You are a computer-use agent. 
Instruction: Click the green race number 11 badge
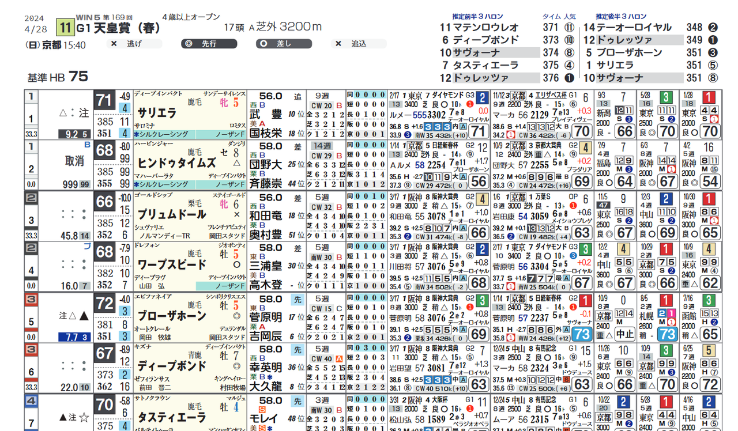click(x=65, y=27)
